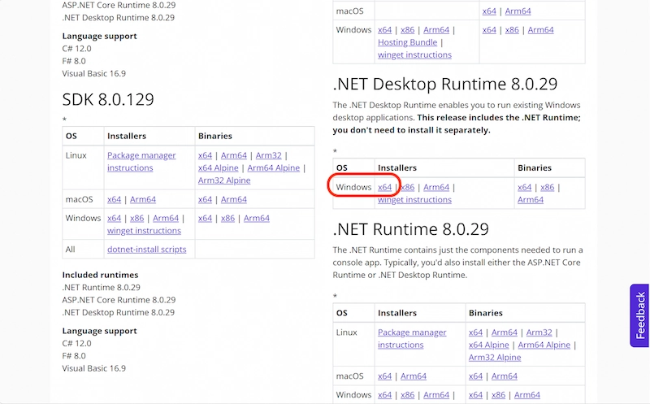Download Desktop Runtime Windows x64 installer
650x404 pixels.
pyautogui.click(x=384, y=187)
